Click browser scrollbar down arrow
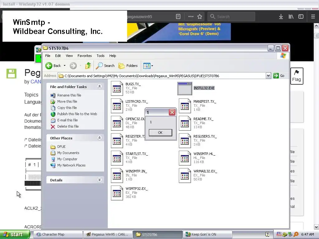Viewport: 319px width, 239px height. [x=317, y=227]
